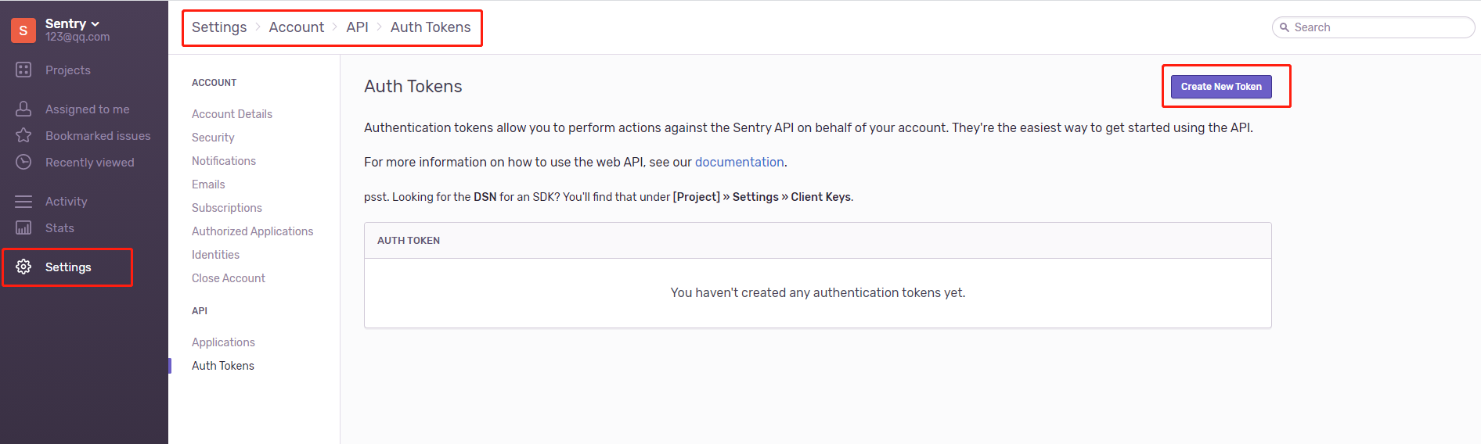
Task: Select Applications under API section
Action: point(223,342)
